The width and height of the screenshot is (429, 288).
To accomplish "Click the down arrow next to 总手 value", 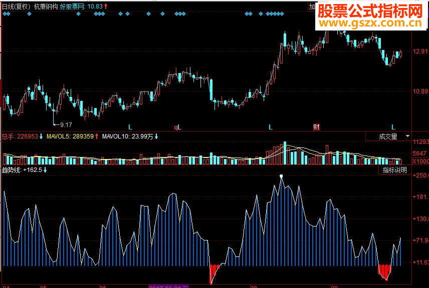I will 41,135.
